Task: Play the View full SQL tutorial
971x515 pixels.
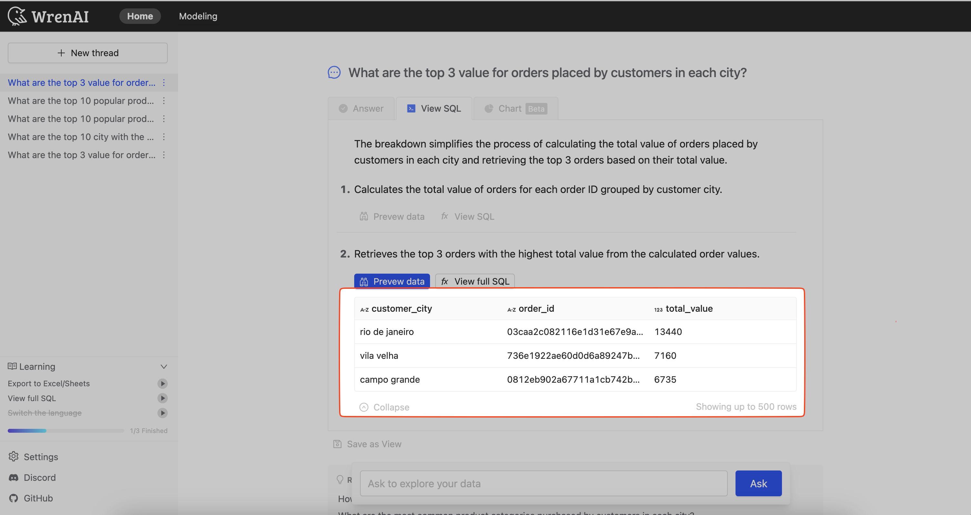Action: click(163, 398)
